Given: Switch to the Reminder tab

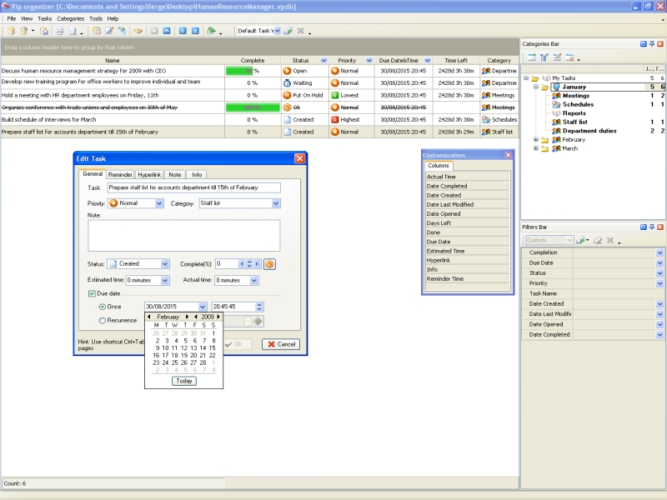Looking at the screenshot, I should [x=120, y=175].
